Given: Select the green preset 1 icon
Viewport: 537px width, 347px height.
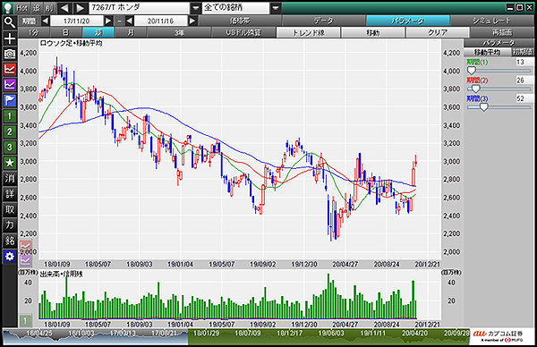Looking at the screenshot, I should [10, 116].
